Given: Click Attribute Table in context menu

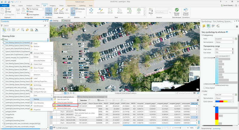Looking at the screenshot, I should click(39, 53).
